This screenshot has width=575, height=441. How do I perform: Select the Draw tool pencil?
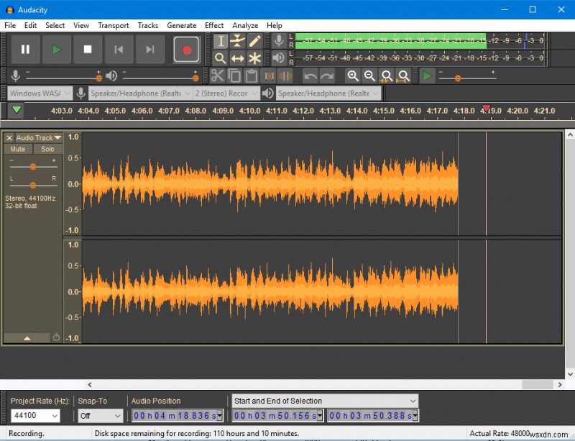(254, 41)
